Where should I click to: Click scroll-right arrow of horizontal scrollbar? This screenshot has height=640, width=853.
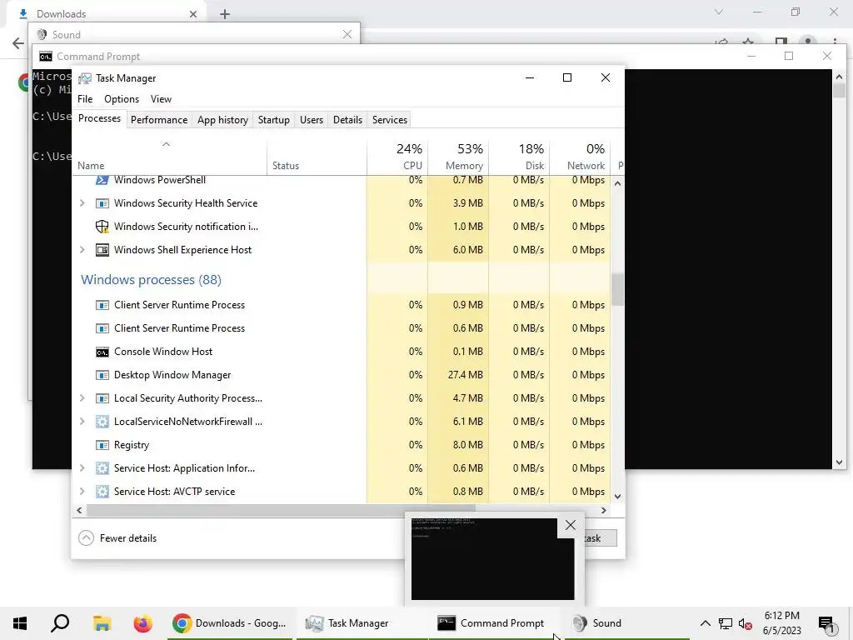tap(603, 511)
